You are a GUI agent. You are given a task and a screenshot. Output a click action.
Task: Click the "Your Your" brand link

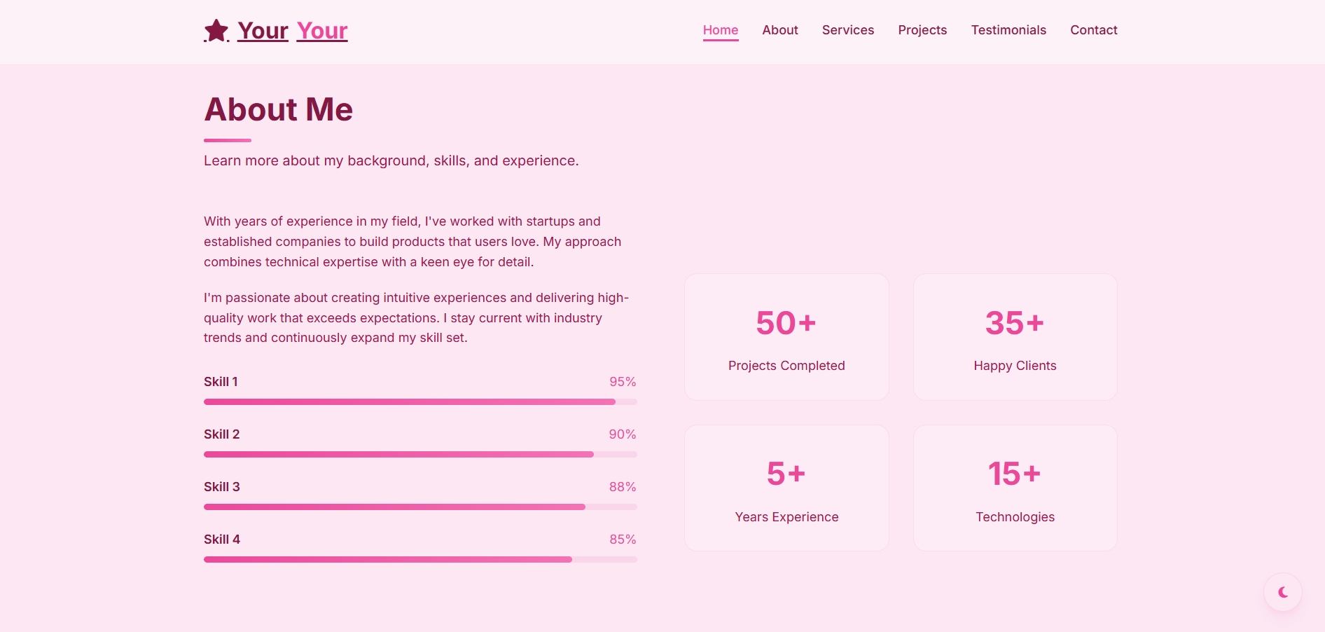293,31
